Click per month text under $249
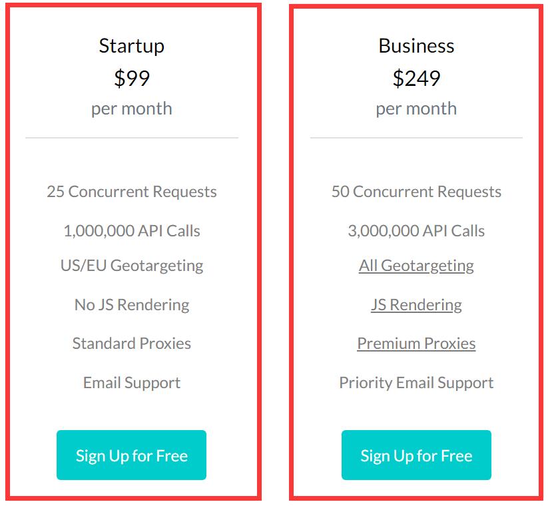This screenshot has height=506, width=550. (416, 109)
